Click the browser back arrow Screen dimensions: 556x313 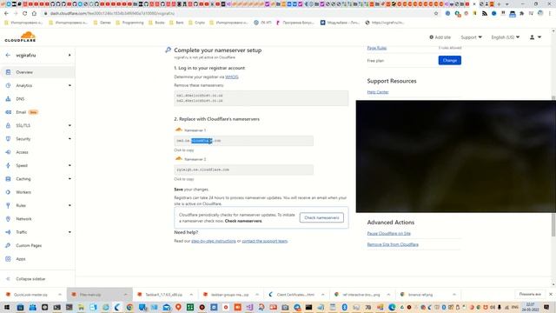[x=6, y=14]
